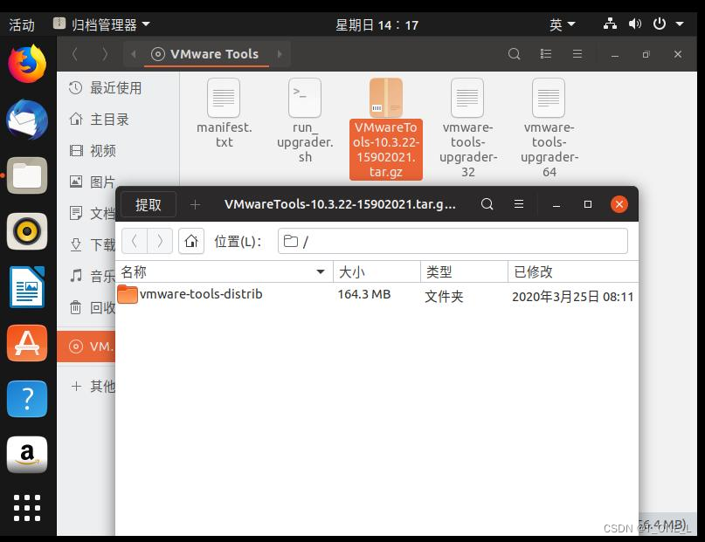Open Help from the dock
Image resolution: width=705 pixels, height=542 pixels.
(27, 399)
